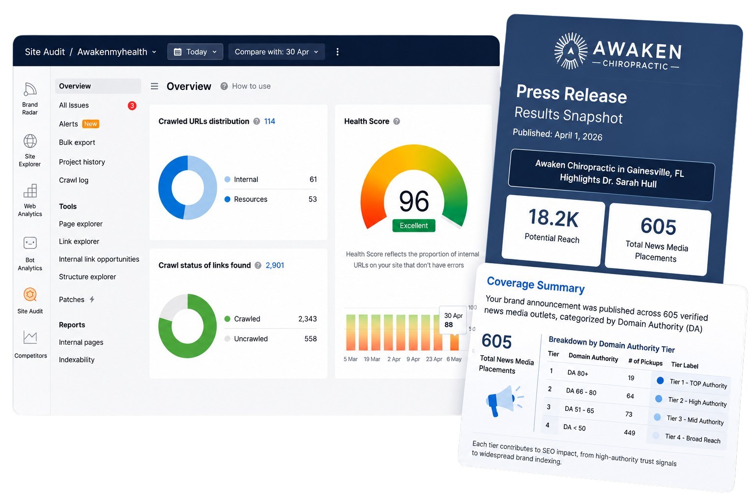The image size is (755, 503).
Task: Click the Excellent health score badge
Action: 414,225
